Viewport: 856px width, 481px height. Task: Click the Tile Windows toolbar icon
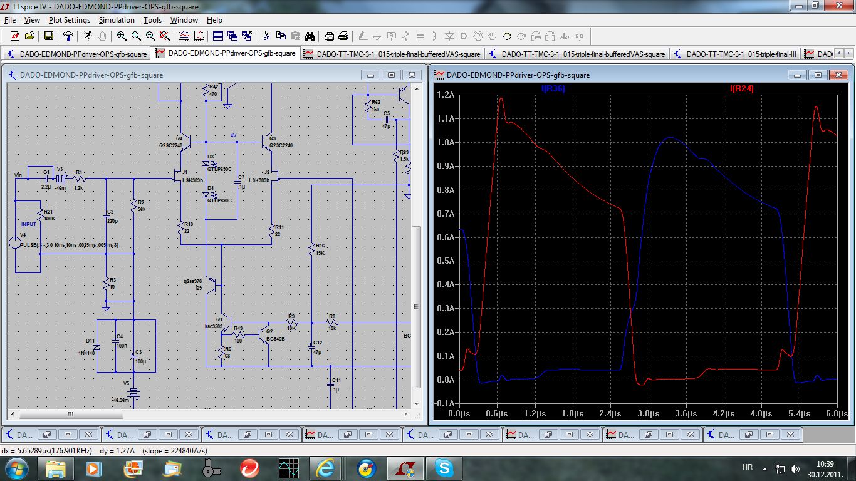[218, 36]
